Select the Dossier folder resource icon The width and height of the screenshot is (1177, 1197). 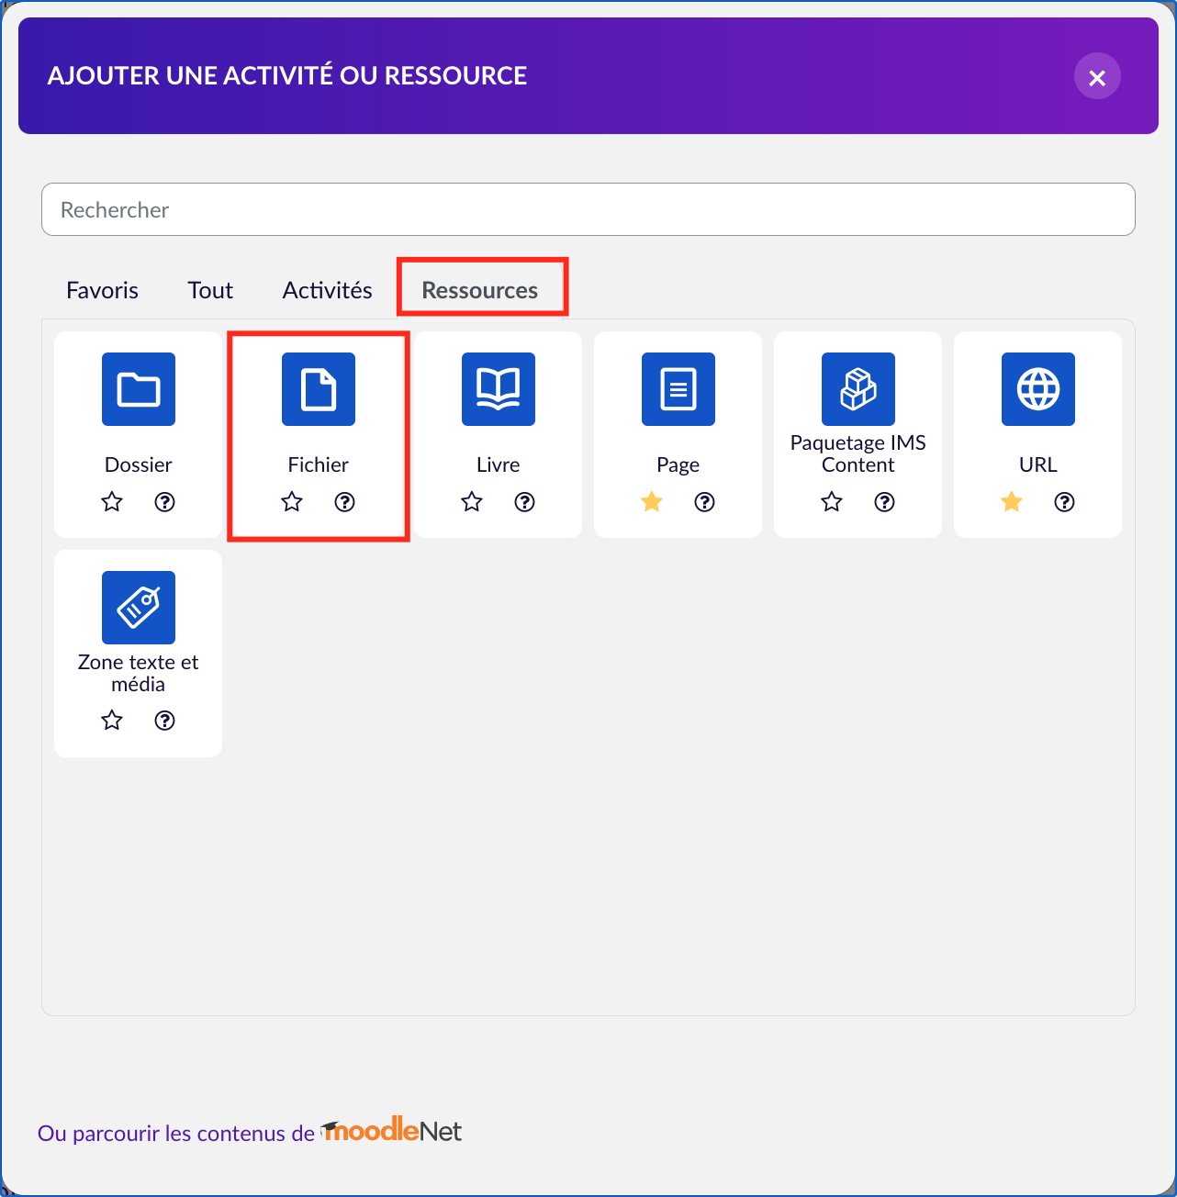139,389
